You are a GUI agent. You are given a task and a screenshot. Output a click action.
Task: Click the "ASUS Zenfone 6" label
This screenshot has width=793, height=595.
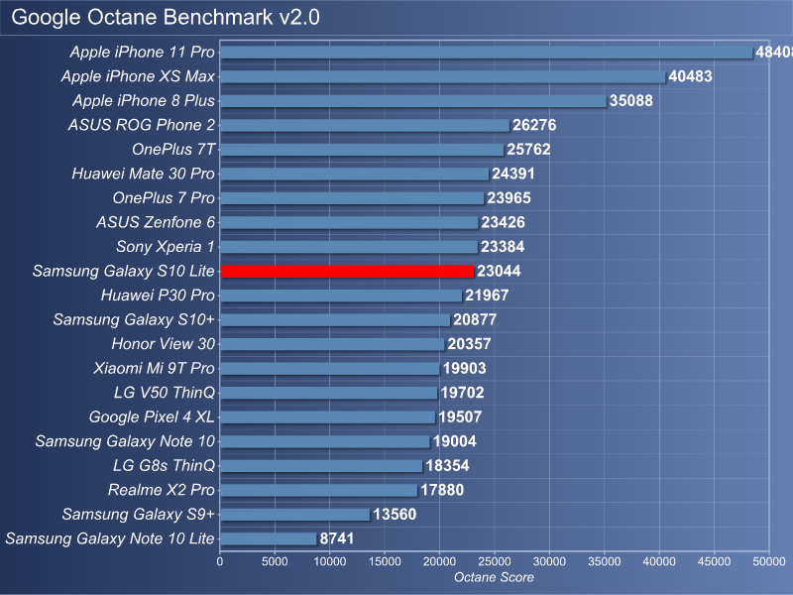tap(156, 222)
